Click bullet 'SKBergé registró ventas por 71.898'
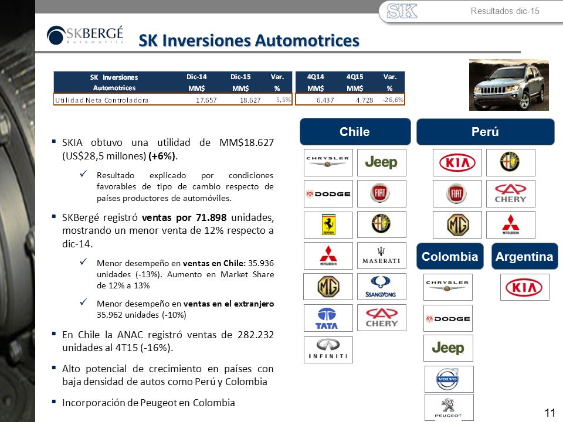Image resolution: width=563 pixels, height=422 pixels. click(168, 230)
